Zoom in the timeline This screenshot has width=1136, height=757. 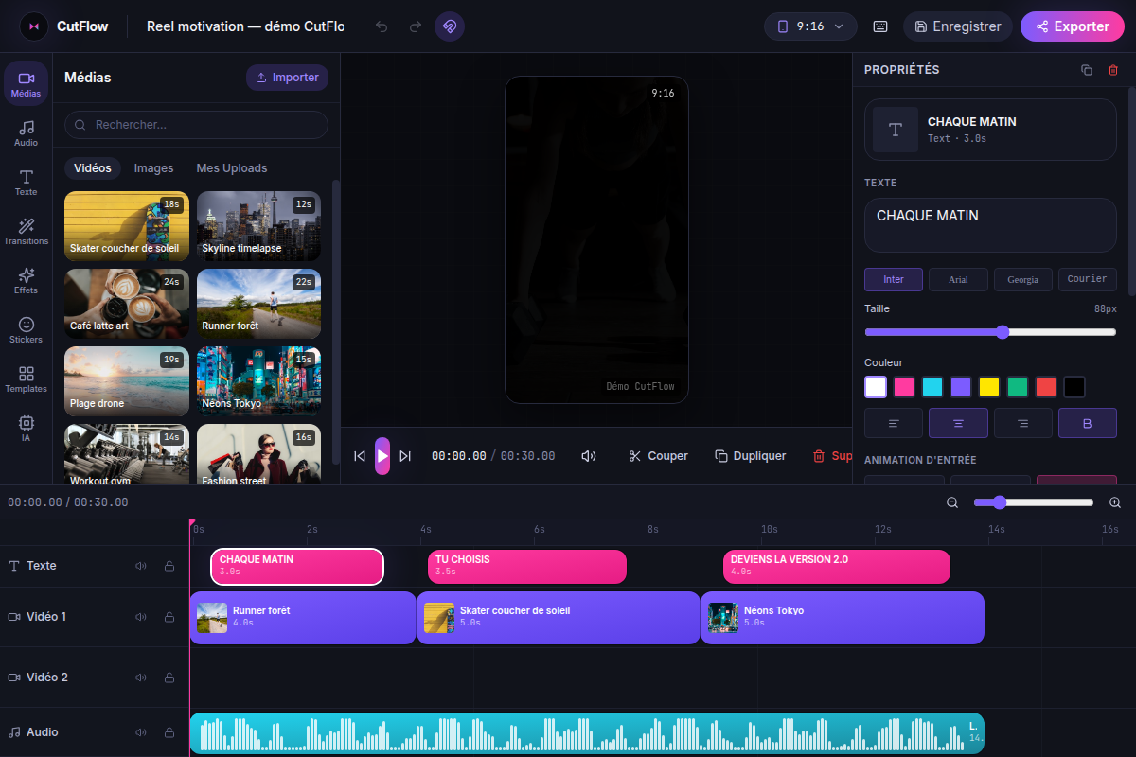pyautogui.click(x=1115, y=502)
